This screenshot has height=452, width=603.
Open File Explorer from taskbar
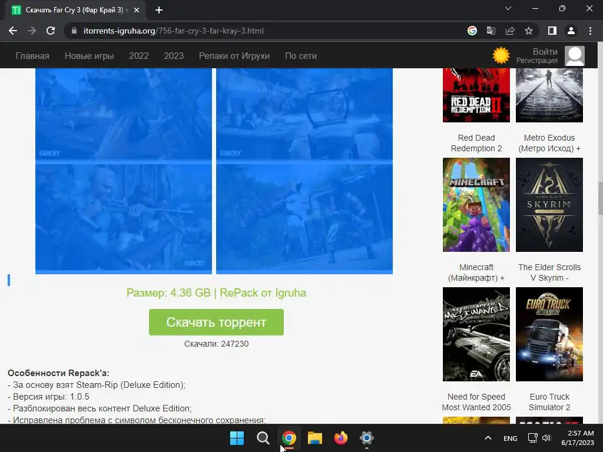click(315, 438)
